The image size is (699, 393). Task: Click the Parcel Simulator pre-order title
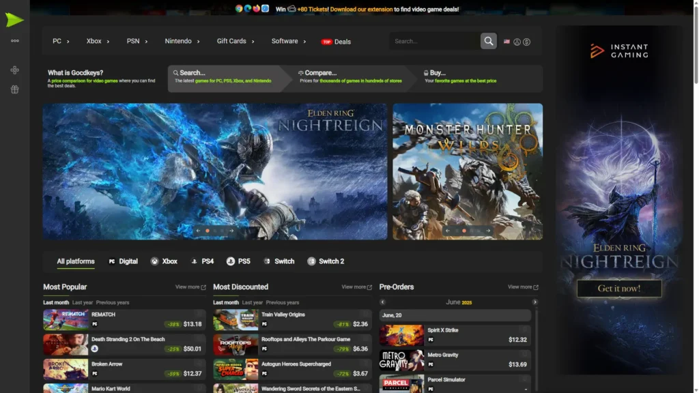[446, 379]
